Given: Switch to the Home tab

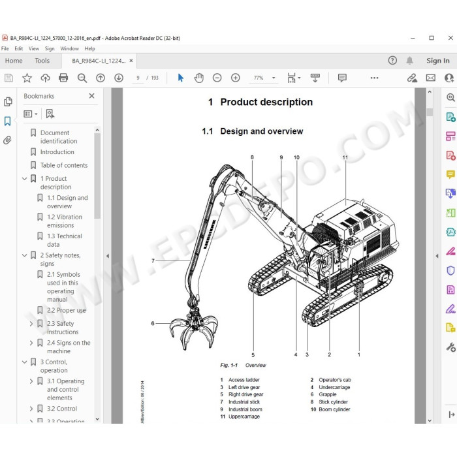Looking at the screenshot, I should tap(14, 61).
